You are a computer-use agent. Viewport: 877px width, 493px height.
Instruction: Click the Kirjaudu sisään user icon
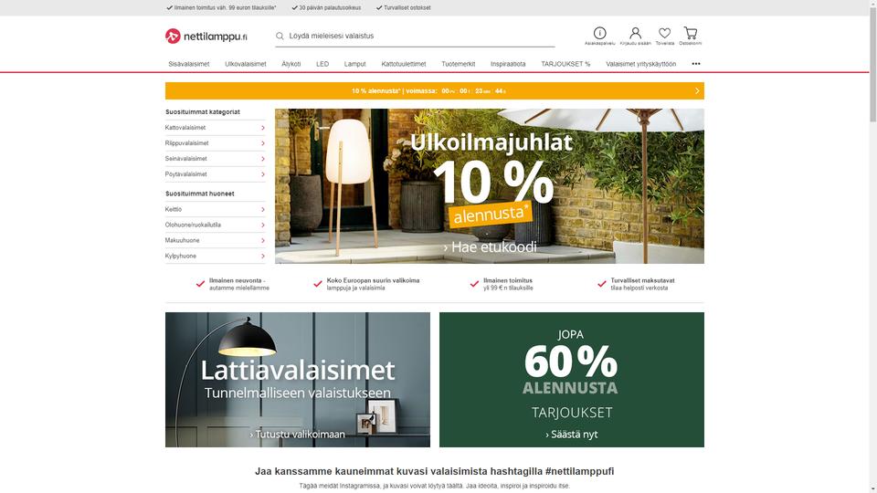tap(636, 33)
